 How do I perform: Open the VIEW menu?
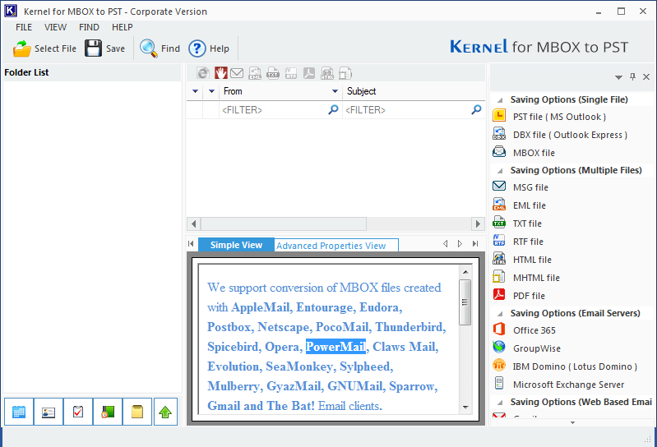[55, 27]
